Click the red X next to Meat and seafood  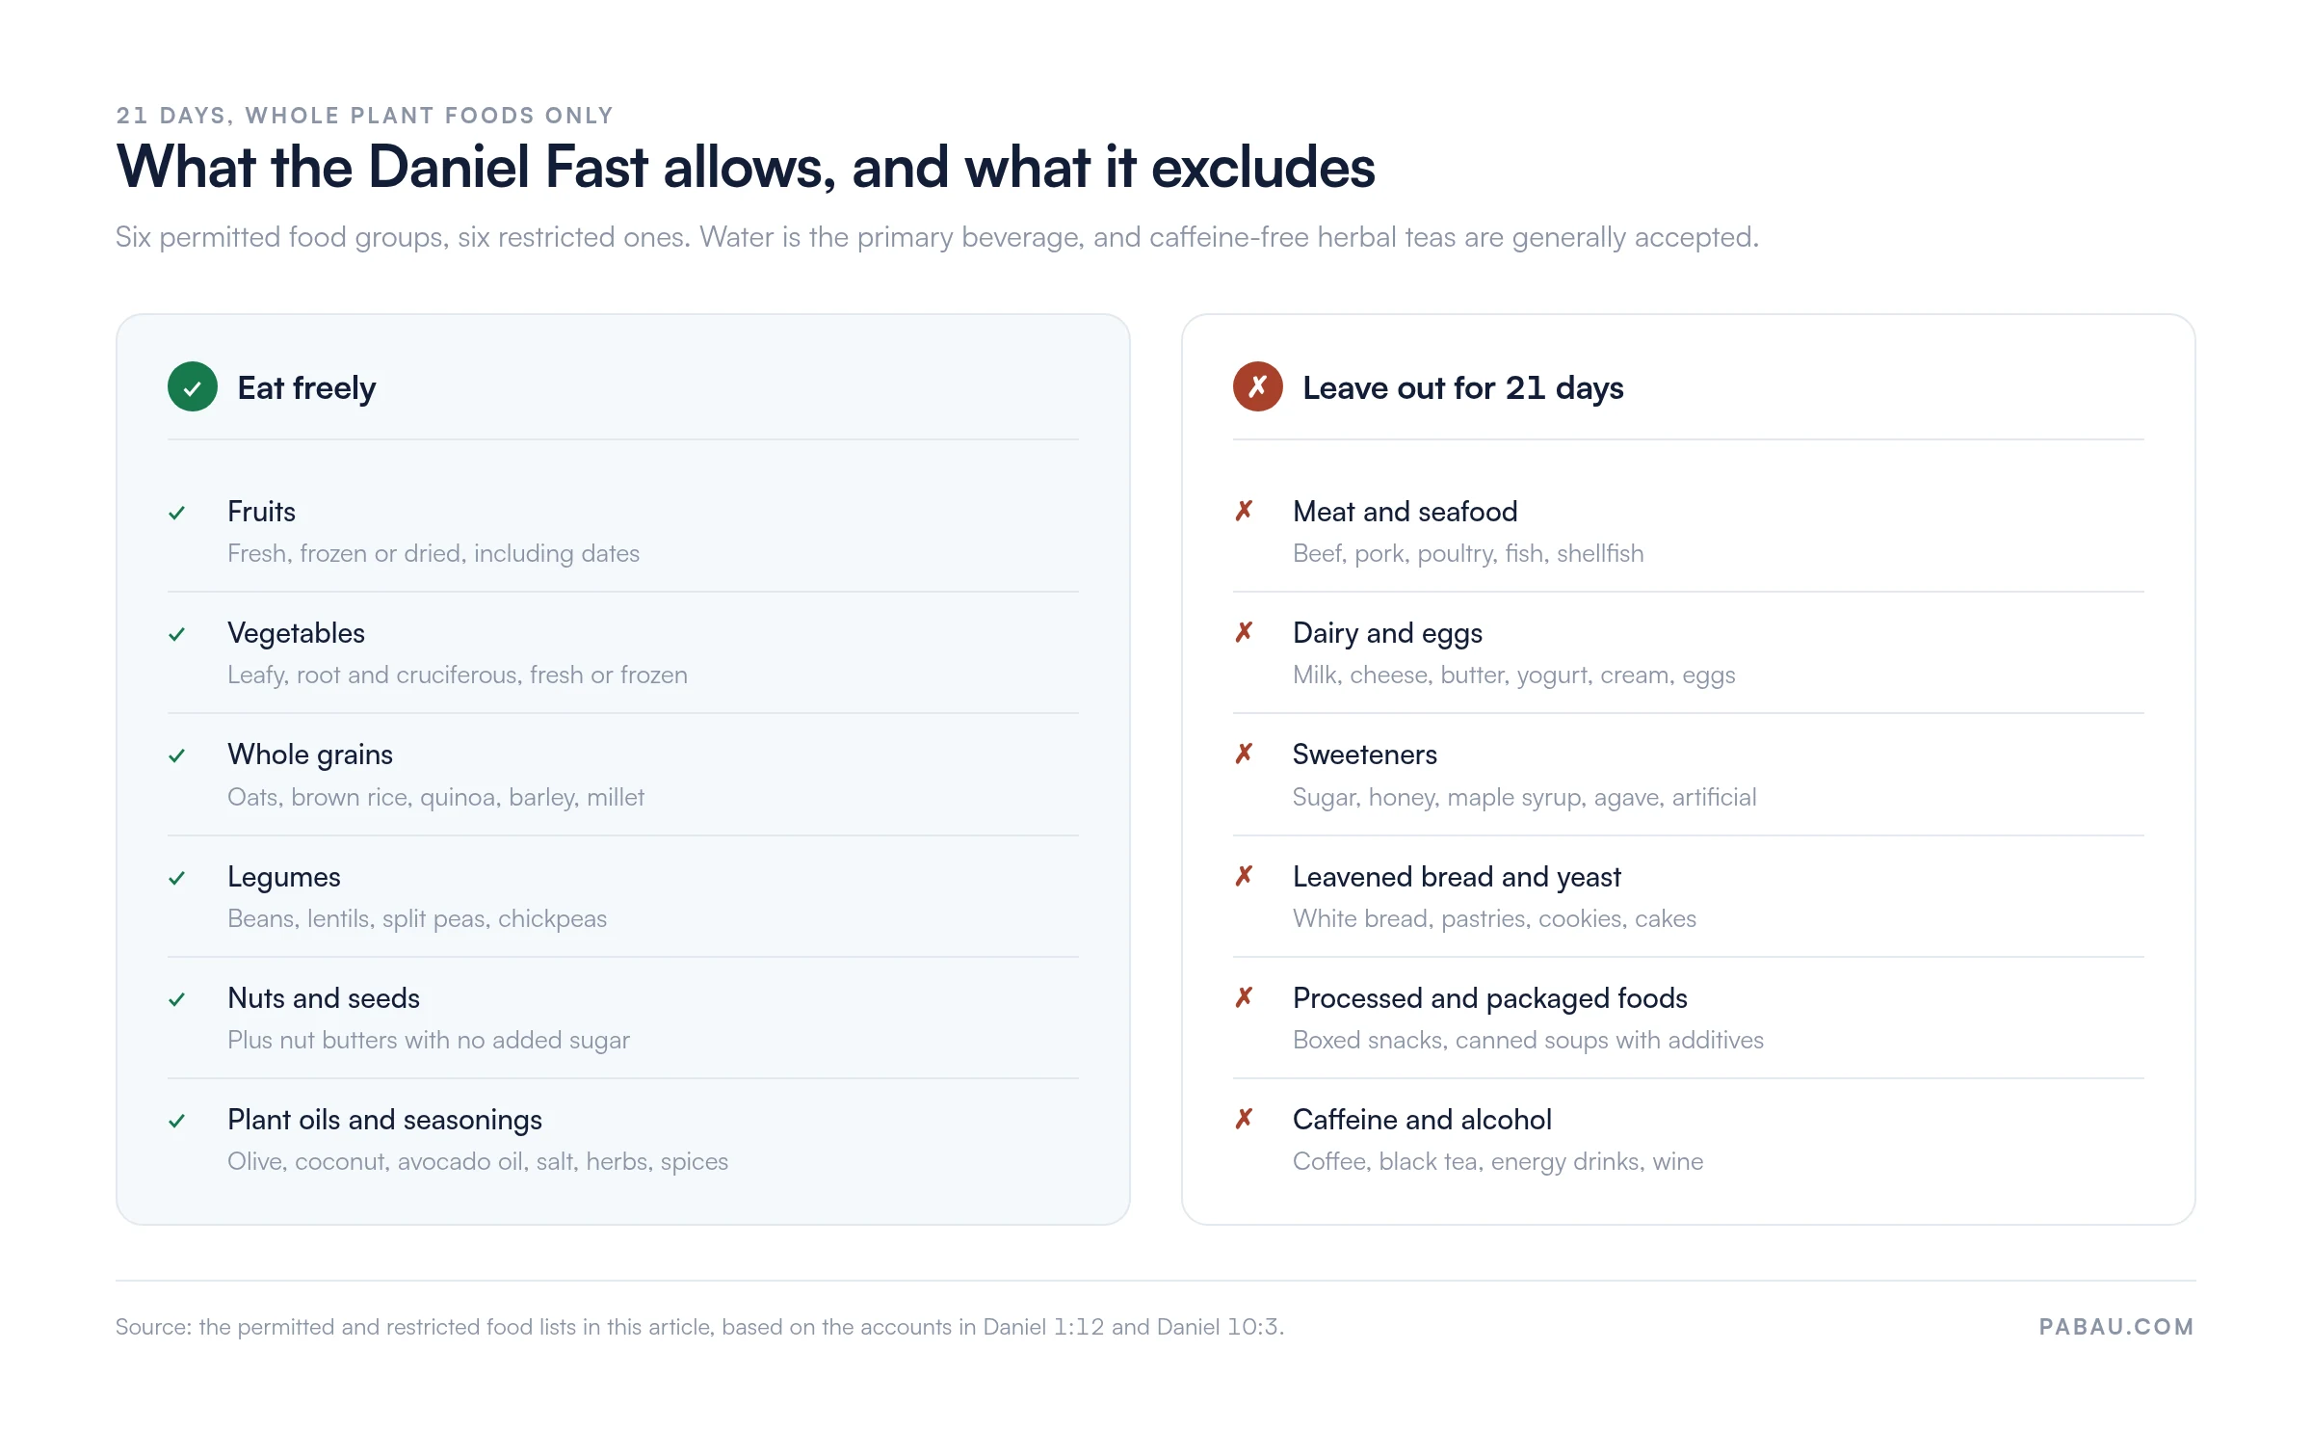pyautogui.click(x=1244, y=511)
